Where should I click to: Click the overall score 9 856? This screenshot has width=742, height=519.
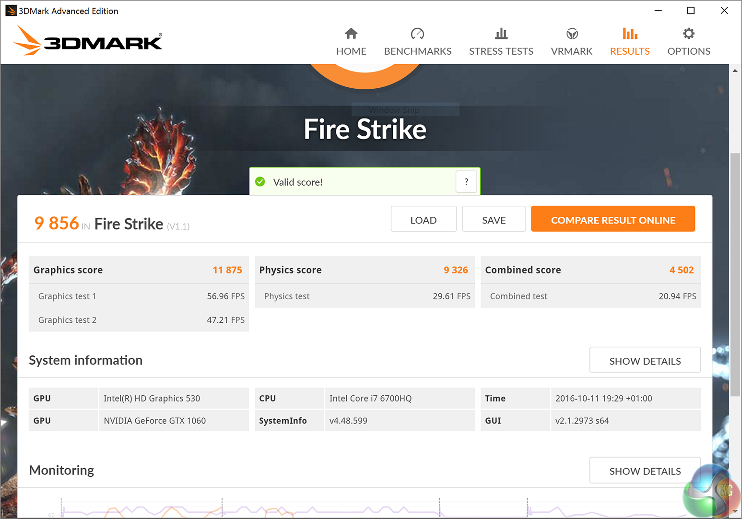point(57,223)
